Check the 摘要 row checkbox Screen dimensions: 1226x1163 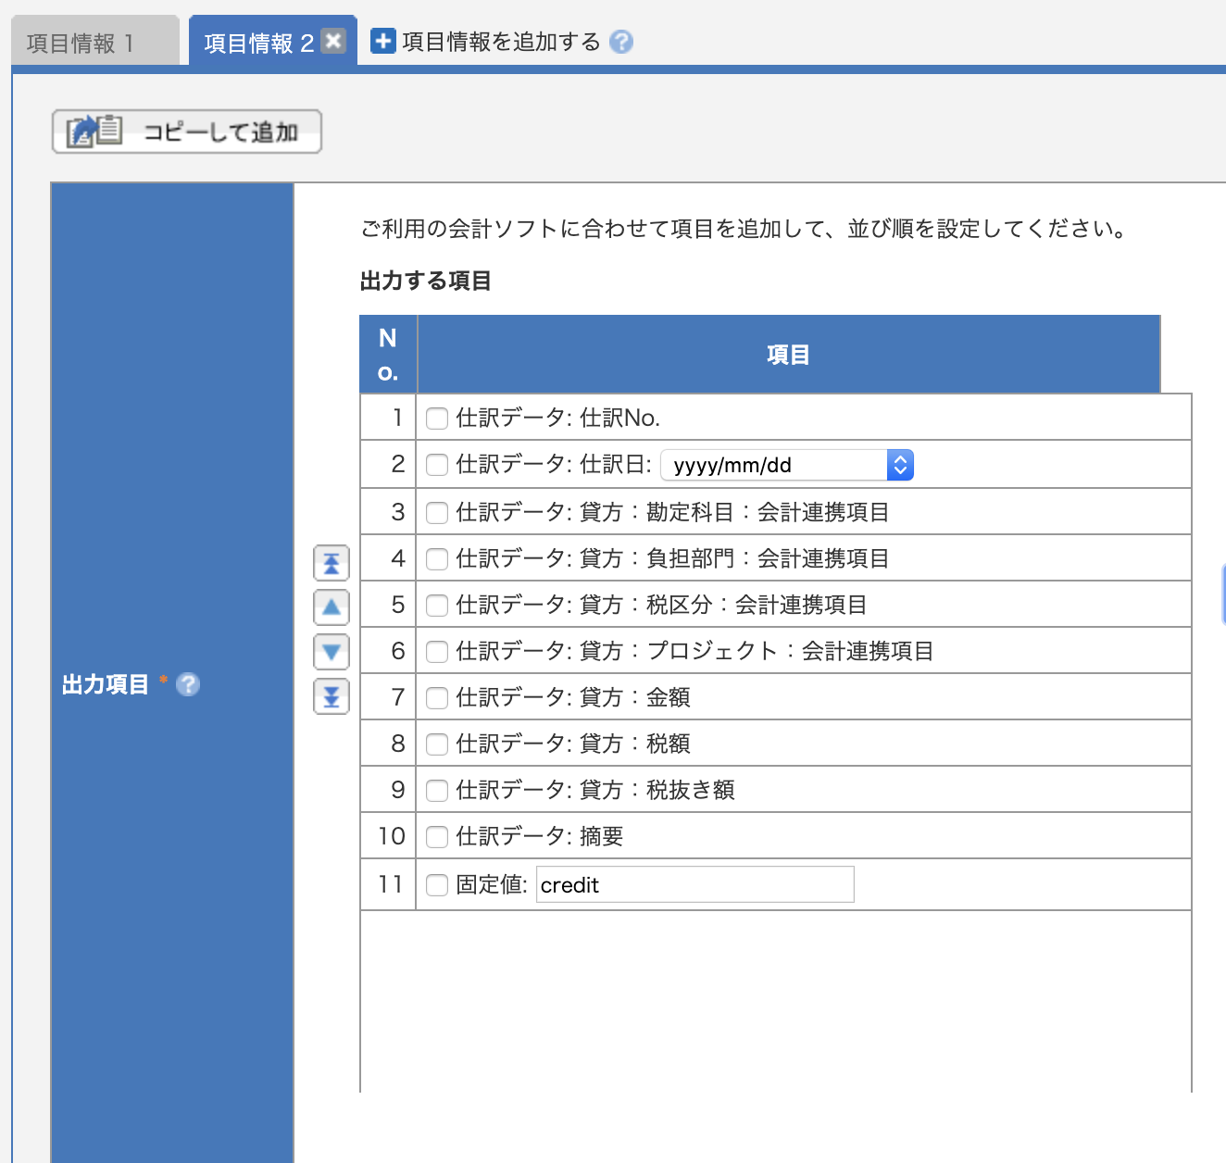pyautogui.click(x=437, y=837)
